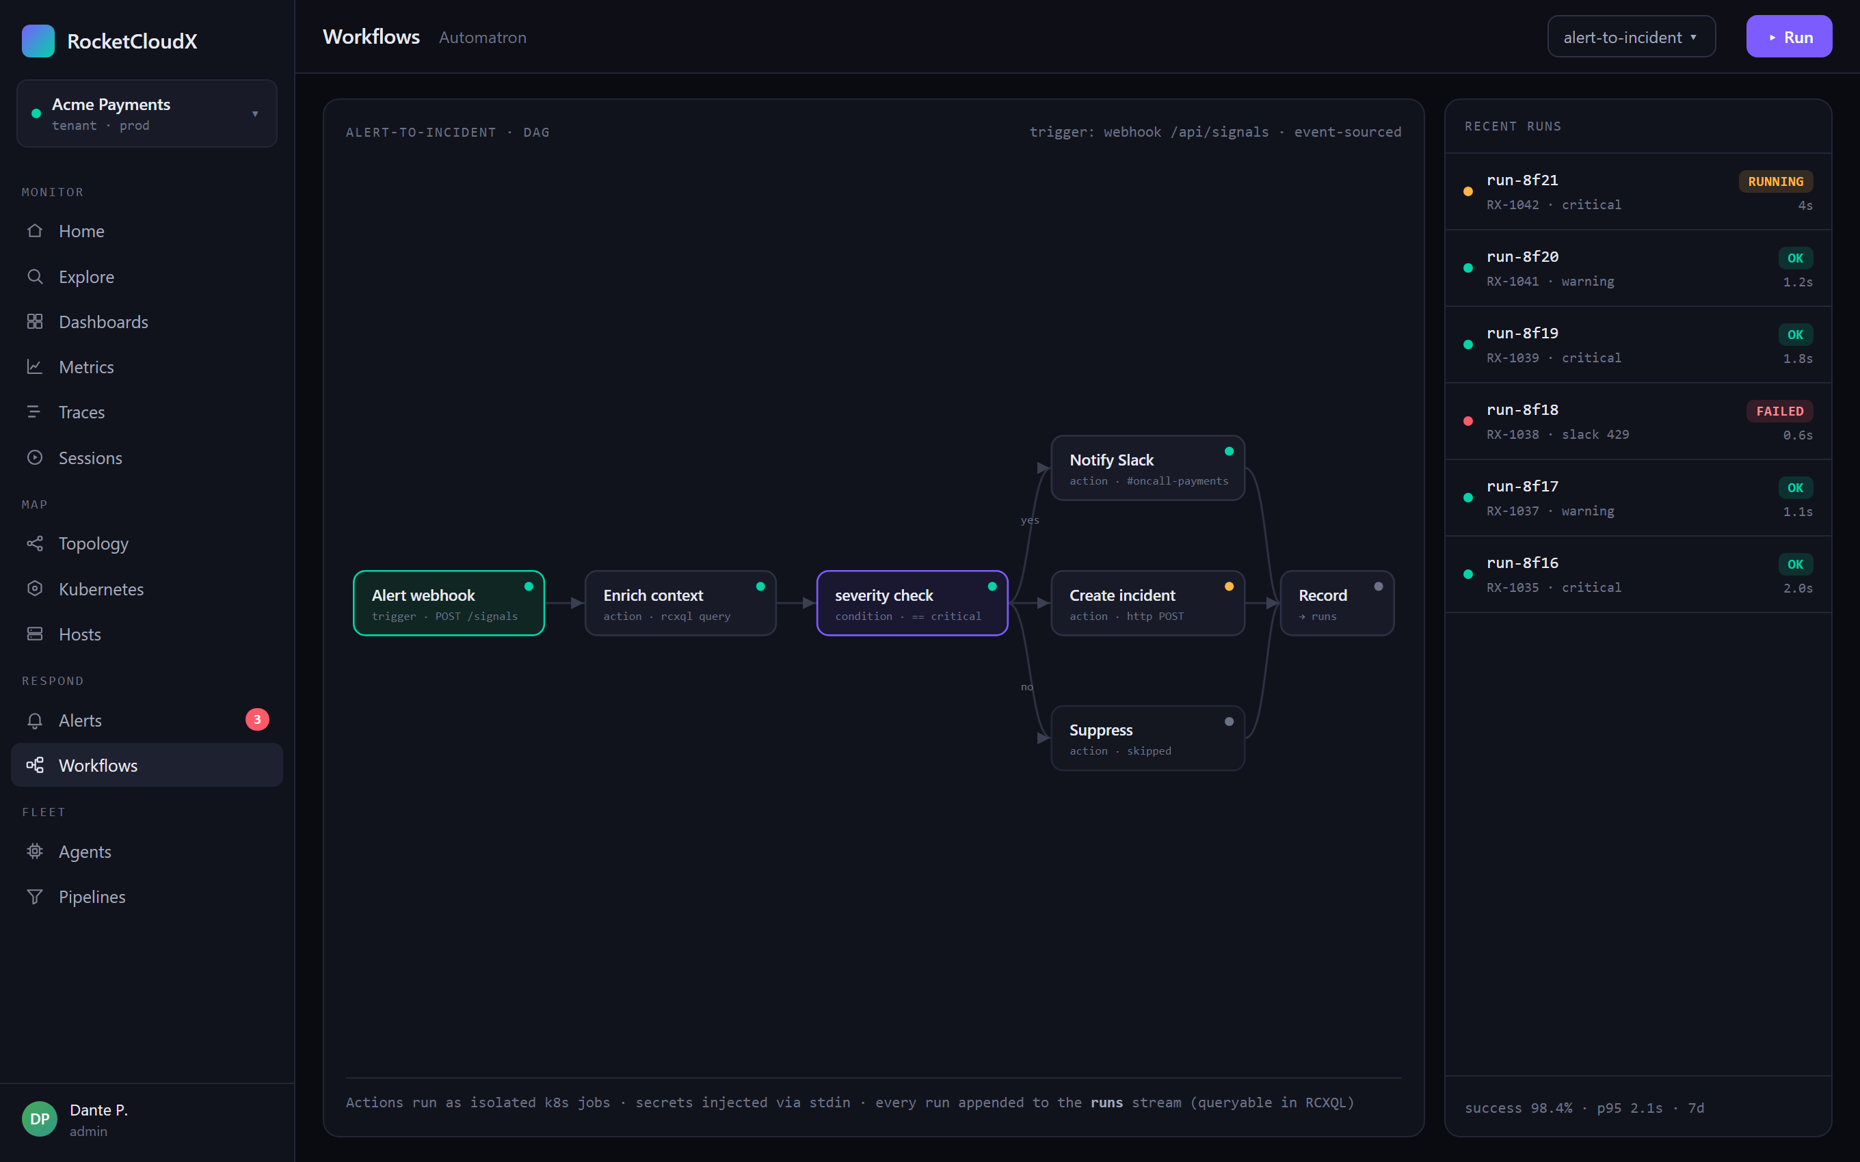Select the Alert webhook trigger node

pos(449,604)
